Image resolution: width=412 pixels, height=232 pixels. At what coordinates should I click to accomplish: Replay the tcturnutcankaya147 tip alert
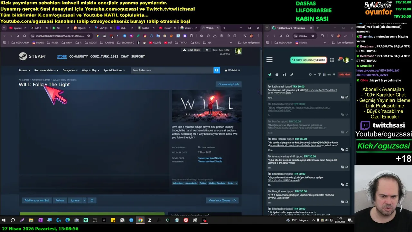(x=347, y=167)
